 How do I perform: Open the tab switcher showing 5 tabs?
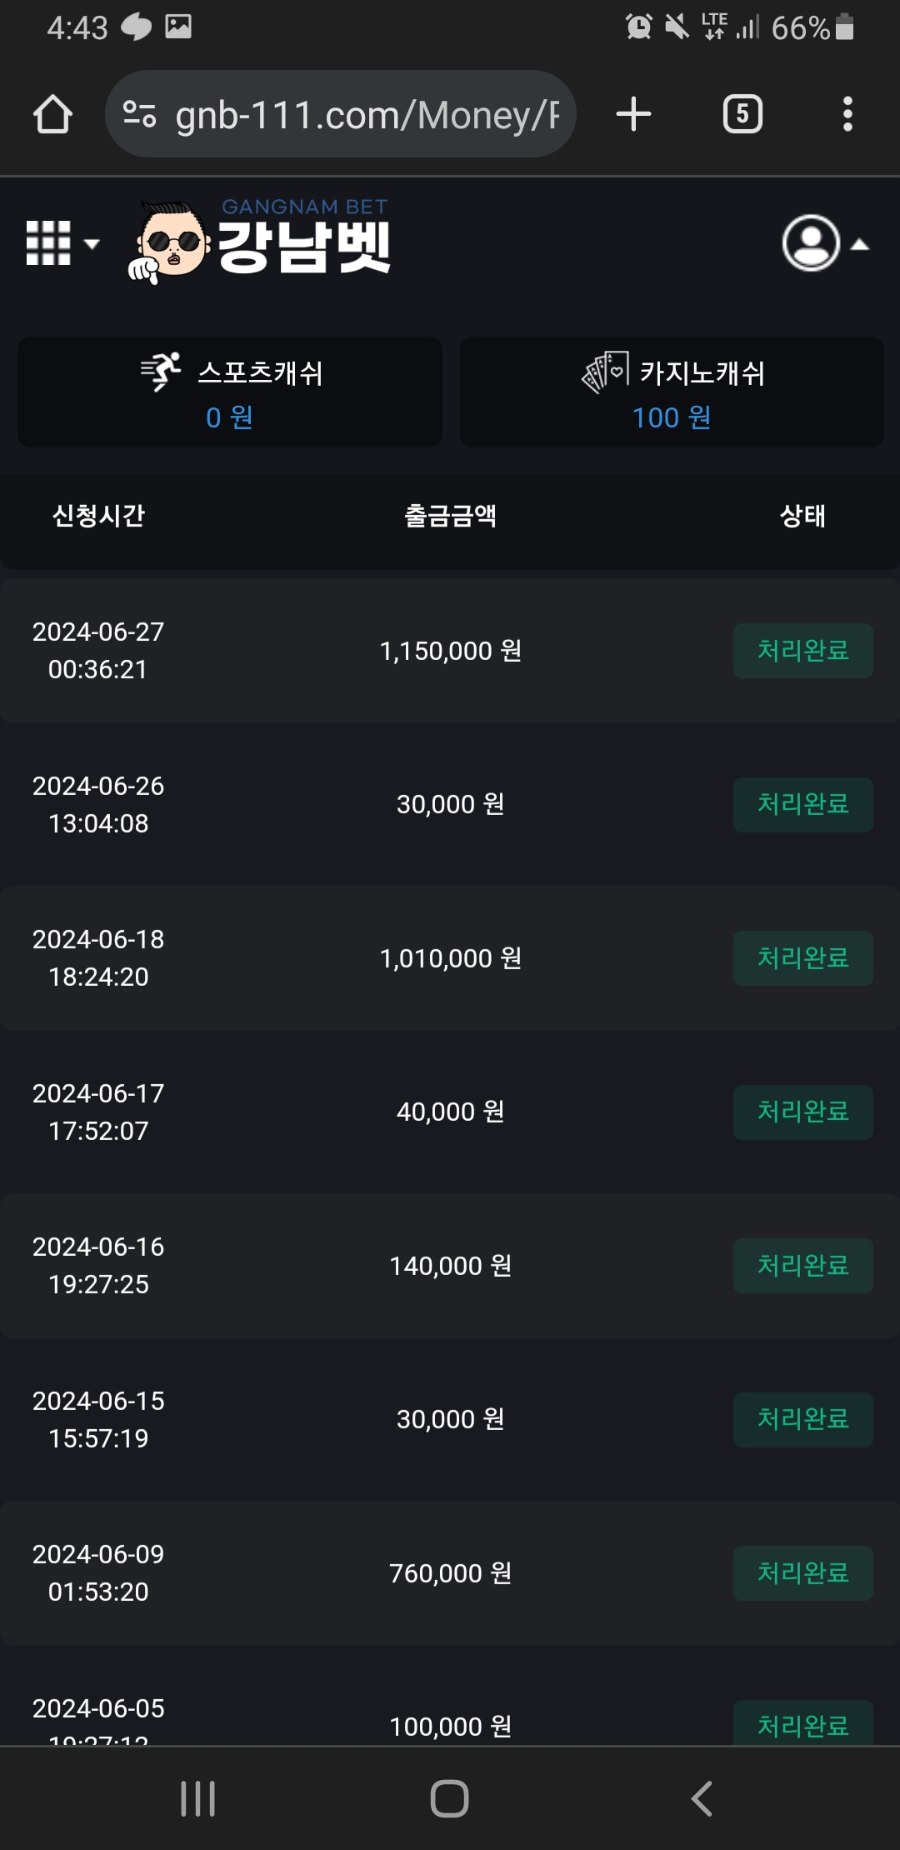coord(742,114)
